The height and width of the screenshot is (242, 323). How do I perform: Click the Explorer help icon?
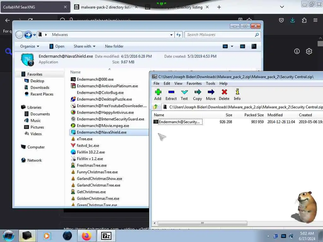click(254, 46)
